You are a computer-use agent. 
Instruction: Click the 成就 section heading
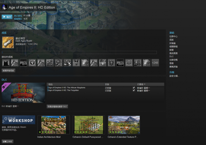pyautogui.click(x=4, y=33)
